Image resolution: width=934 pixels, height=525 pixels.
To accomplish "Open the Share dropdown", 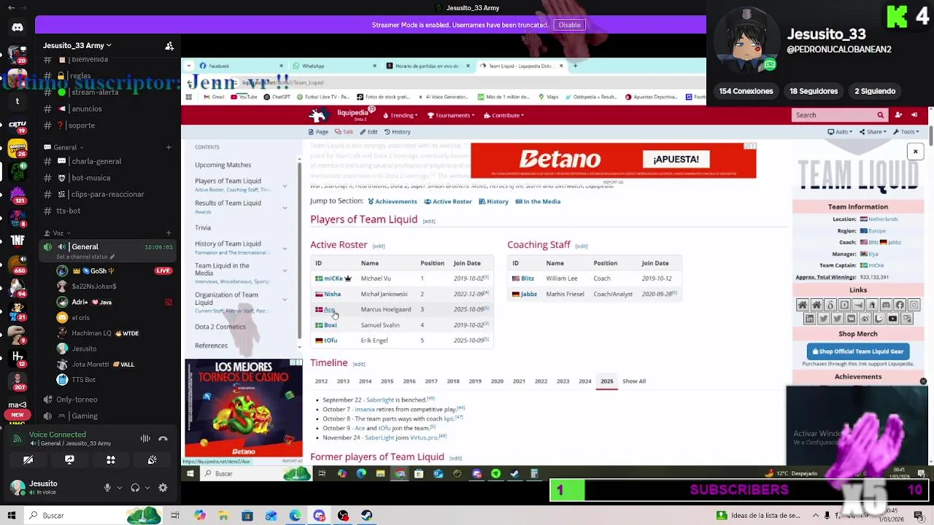I will 873,132.
